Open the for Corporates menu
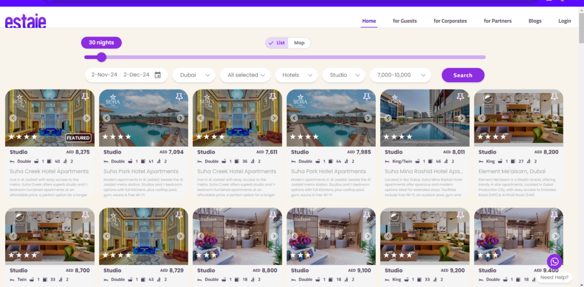 click(450, 21)
